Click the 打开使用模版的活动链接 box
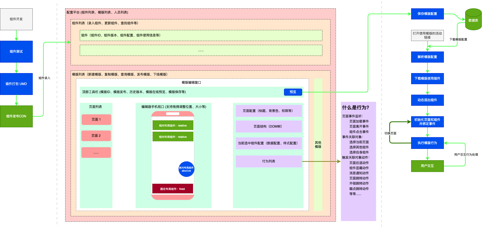Viewport: 482px width, 229px height. 427,35
